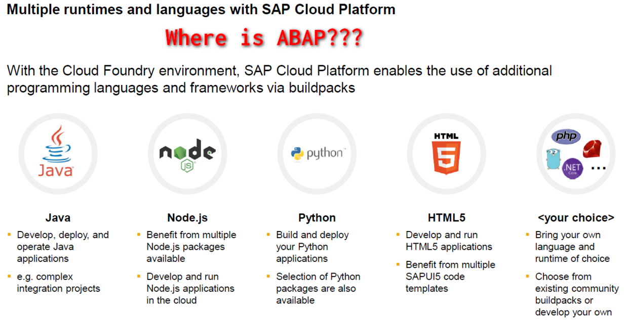This screenshot has width=628, height=324.
Task: Click the Java coffee cup logo
Action: click(x=57, y=151)
